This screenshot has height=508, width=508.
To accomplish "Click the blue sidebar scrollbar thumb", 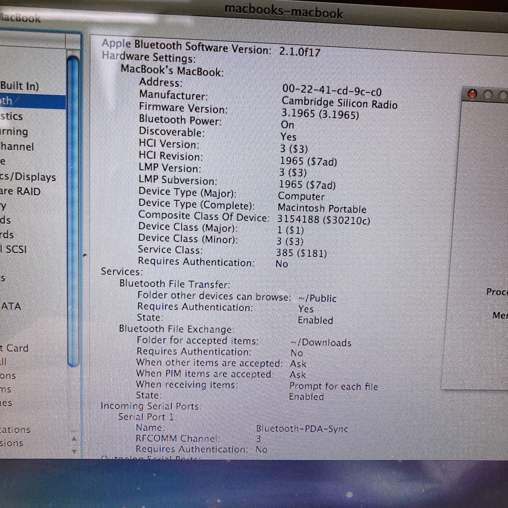I will 73,211.
